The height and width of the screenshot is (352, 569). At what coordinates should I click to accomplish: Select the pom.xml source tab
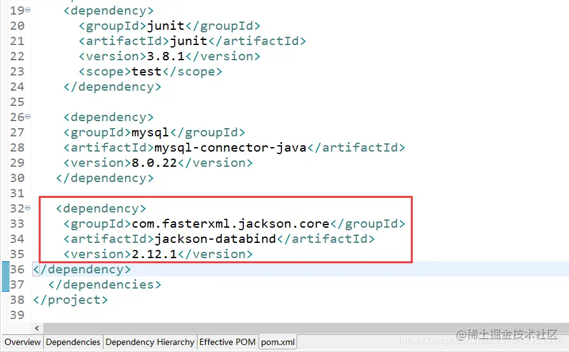click(x=278, y=342)
